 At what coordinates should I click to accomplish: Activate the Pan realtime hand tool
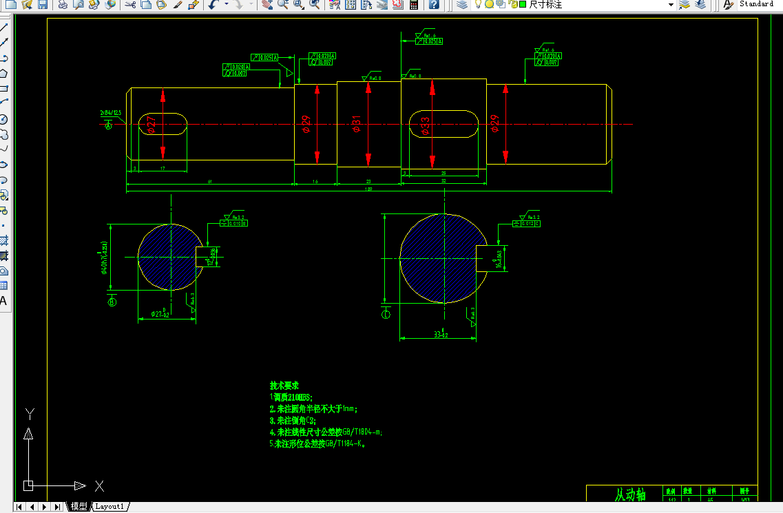[x=267, y=5]
